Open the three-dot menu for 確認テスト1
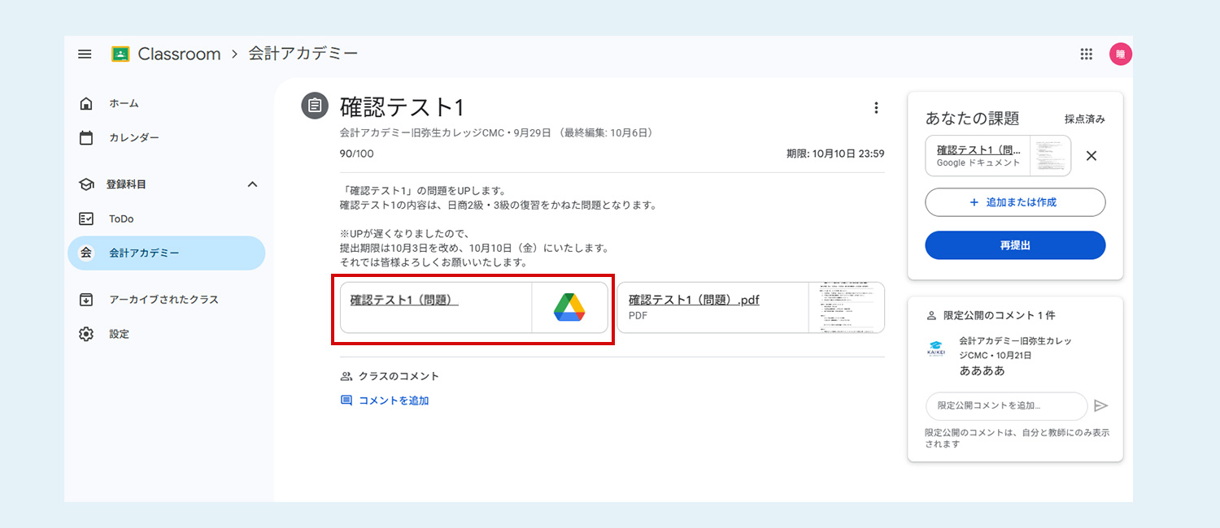The image size is (1220, 528). click(876, 108)
